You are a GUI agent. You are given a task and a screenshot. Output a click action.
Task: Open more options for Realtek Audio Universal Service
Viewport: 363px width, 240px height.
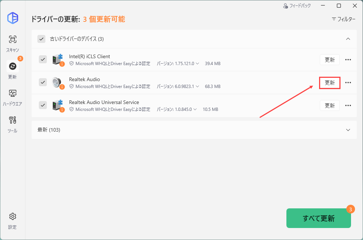(x=348, y=105)
